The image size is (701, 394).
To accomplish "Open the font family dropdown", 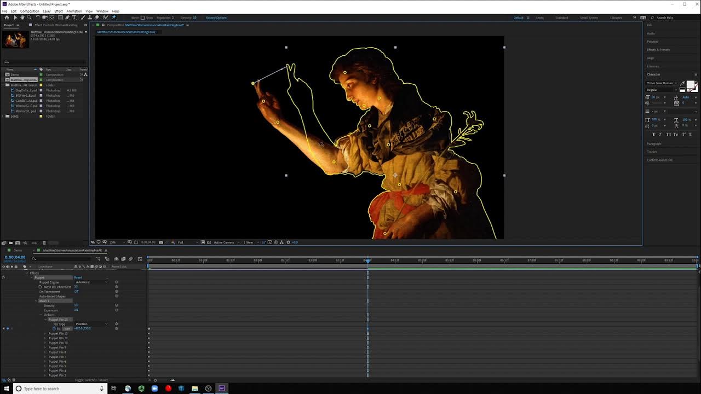I will (663, 83).
